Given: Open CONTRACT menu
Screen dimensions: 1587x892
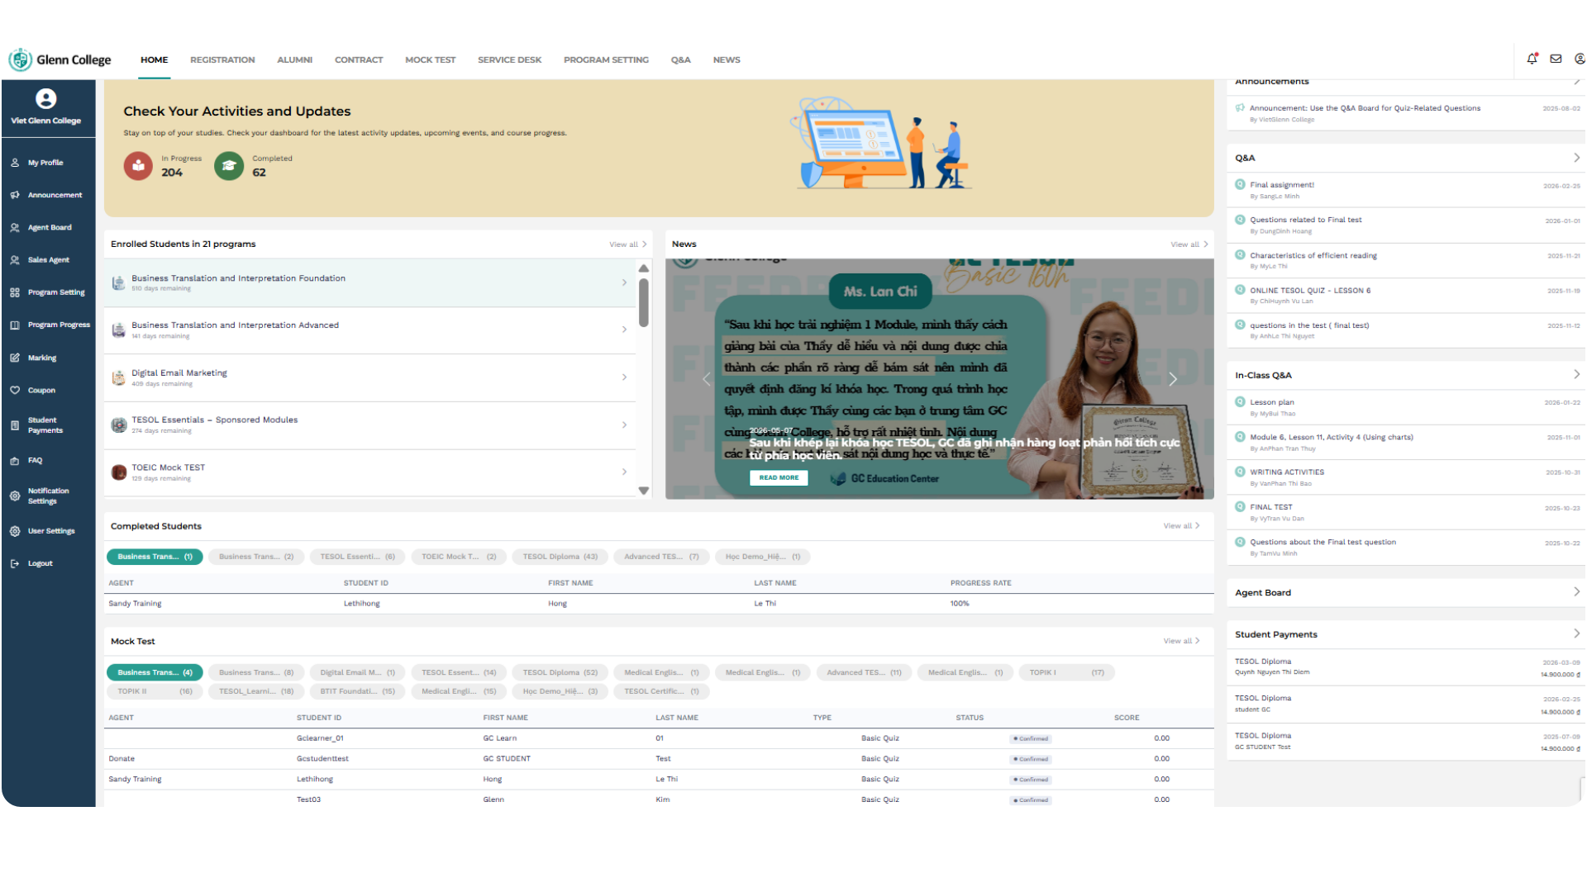Looking at the screenshot, I should [359, 60].
